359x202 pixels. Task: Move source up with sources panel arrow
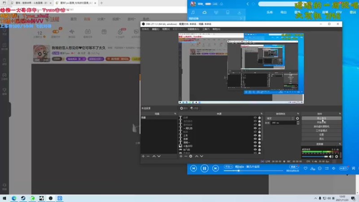click(x=197, y=156)
